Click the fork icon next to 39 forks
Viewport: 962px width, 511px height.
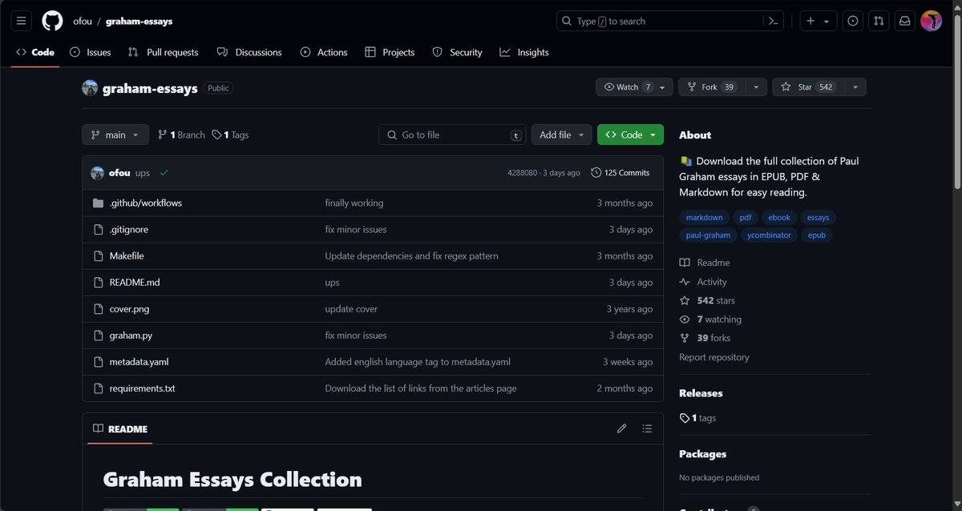tap(685, 338)
